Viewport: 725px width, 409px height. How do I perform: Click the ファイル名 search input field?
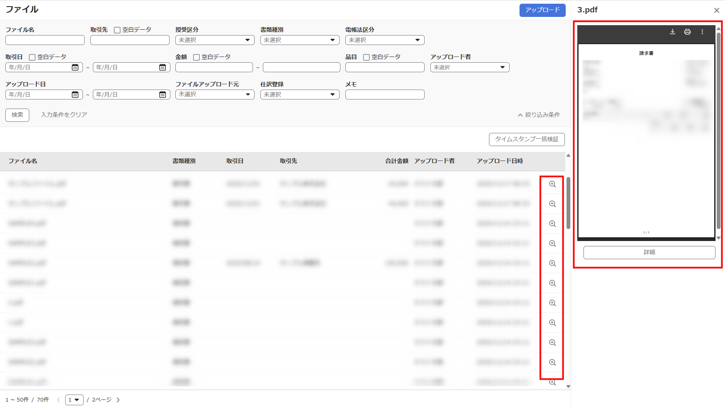45,40
